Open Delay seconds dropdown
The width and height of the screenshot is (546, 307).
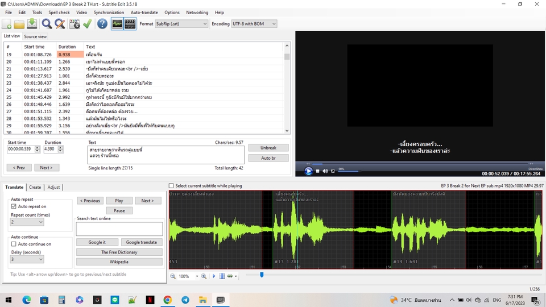coord(27,259)
